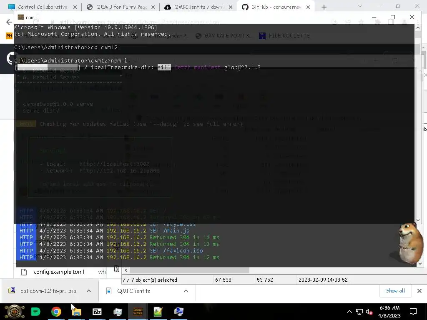Viewport: 427px width, 320px height.
Task: Open network status tray icon
Action: [x=359, y=312]
